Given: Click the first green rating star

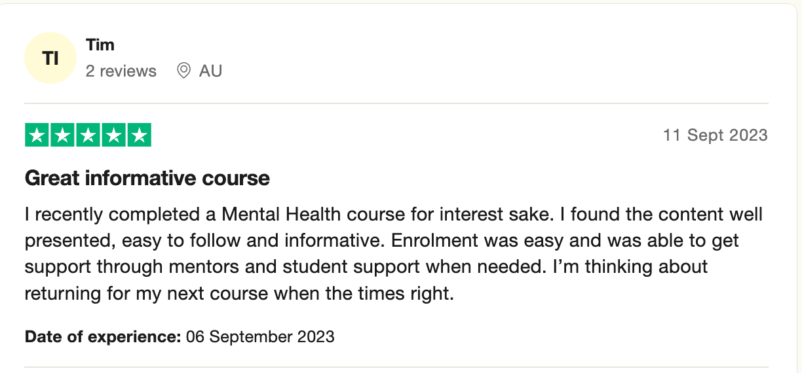Looking at the screenshot, I should [x=37, y=135].
